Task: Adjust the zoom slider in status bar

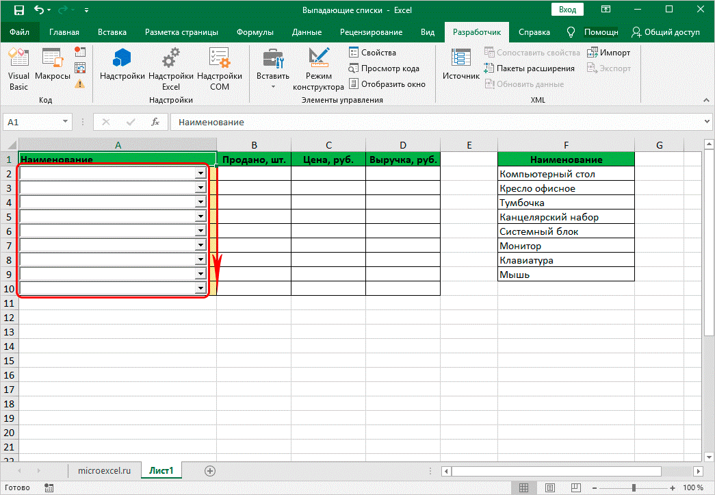Action: [634, 487]
